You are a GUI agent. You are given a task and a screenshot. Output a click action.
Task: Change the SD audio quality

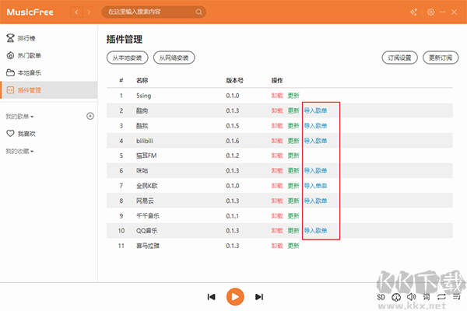tap(381, 297)
